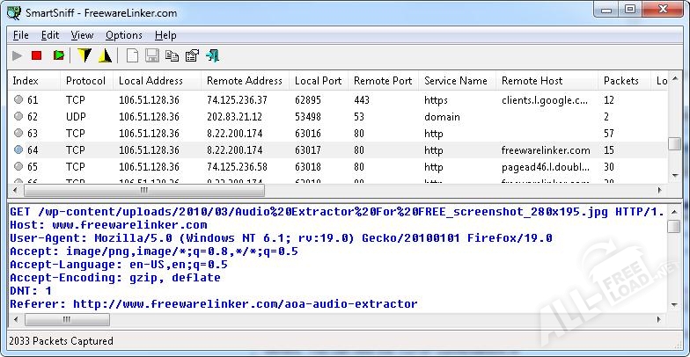
Task: Open the Properties toolbar icon
Action: [x=192, y=56]
